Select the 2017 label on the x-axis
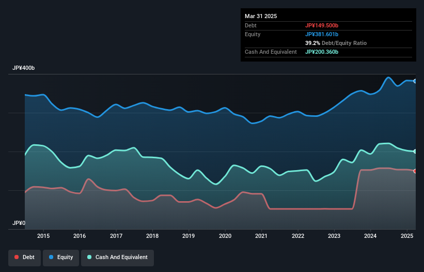Image resolution: width=424 pixels, height=272 pixels. click(116, 236)
